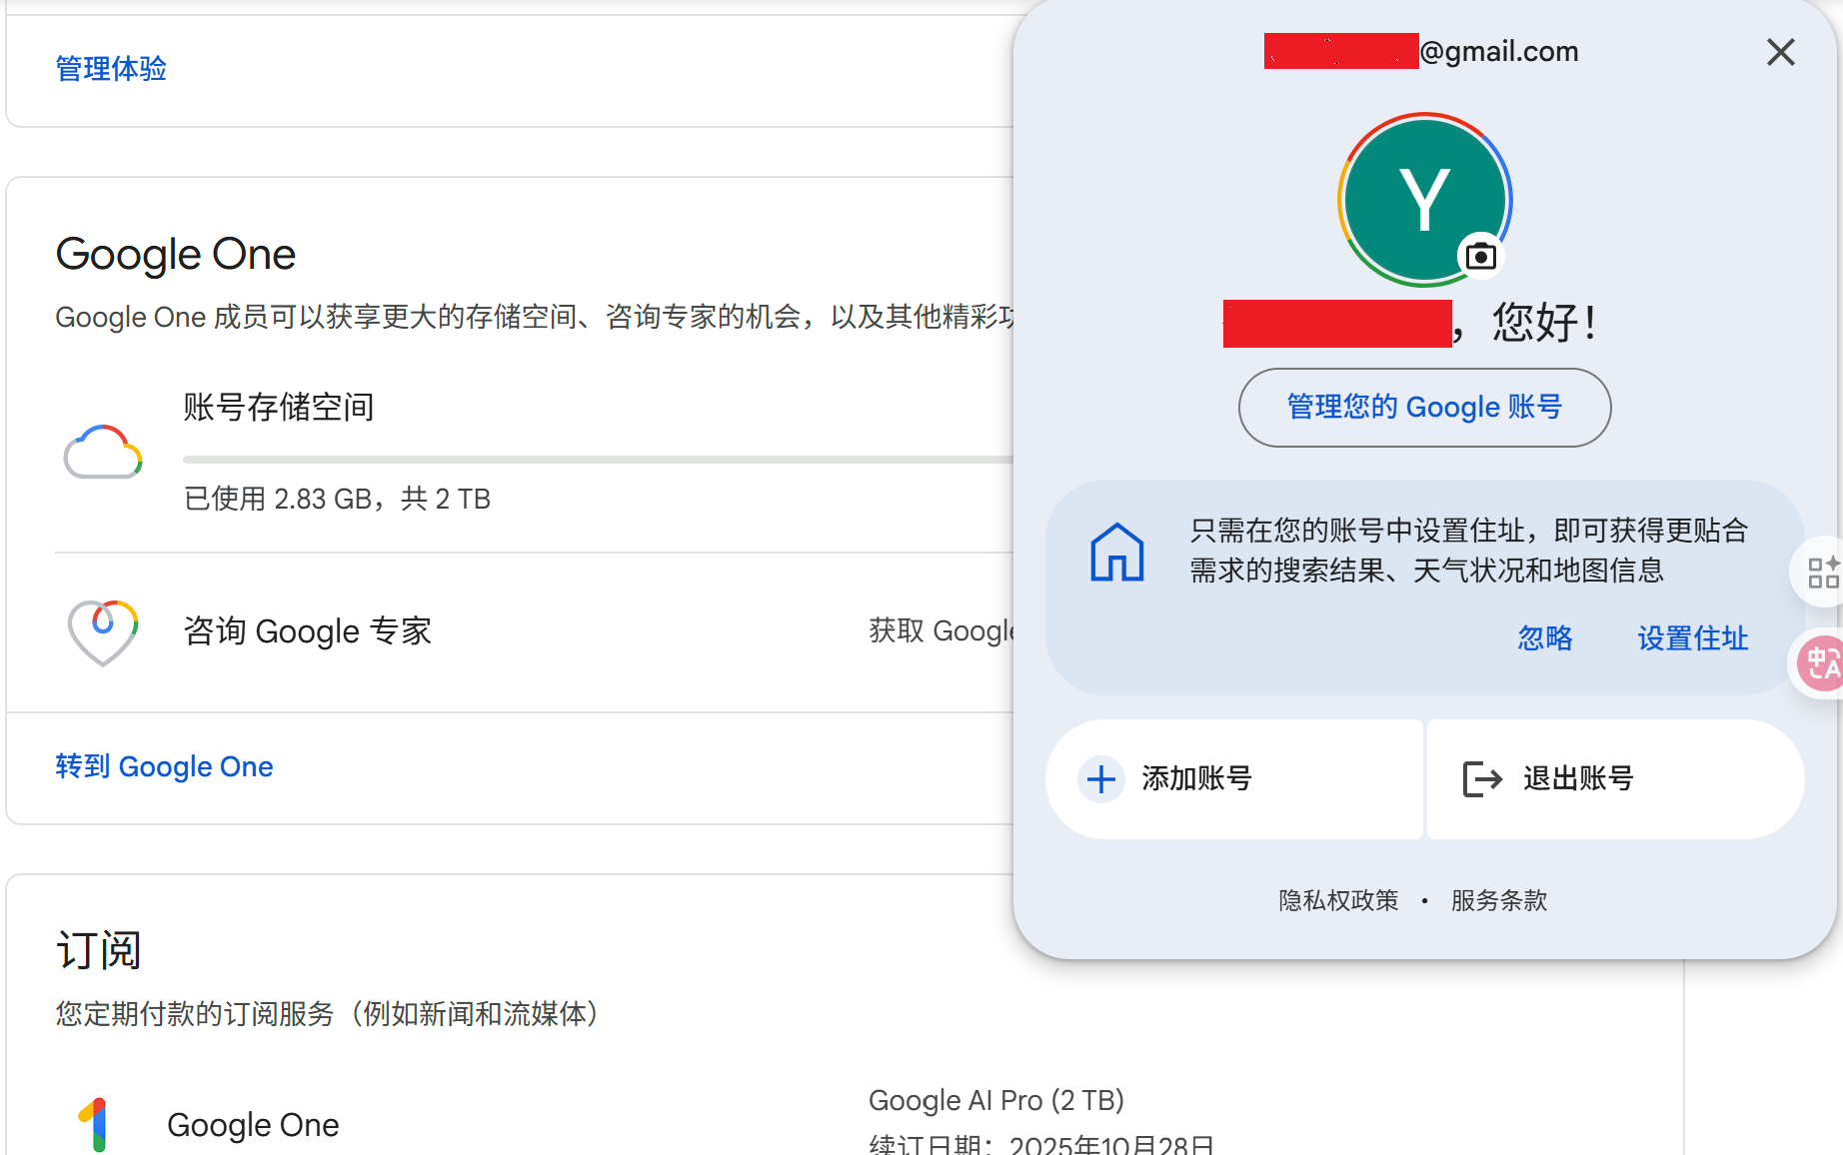
Task: Click the translate extension floating icon
Action: [1821, 663]
